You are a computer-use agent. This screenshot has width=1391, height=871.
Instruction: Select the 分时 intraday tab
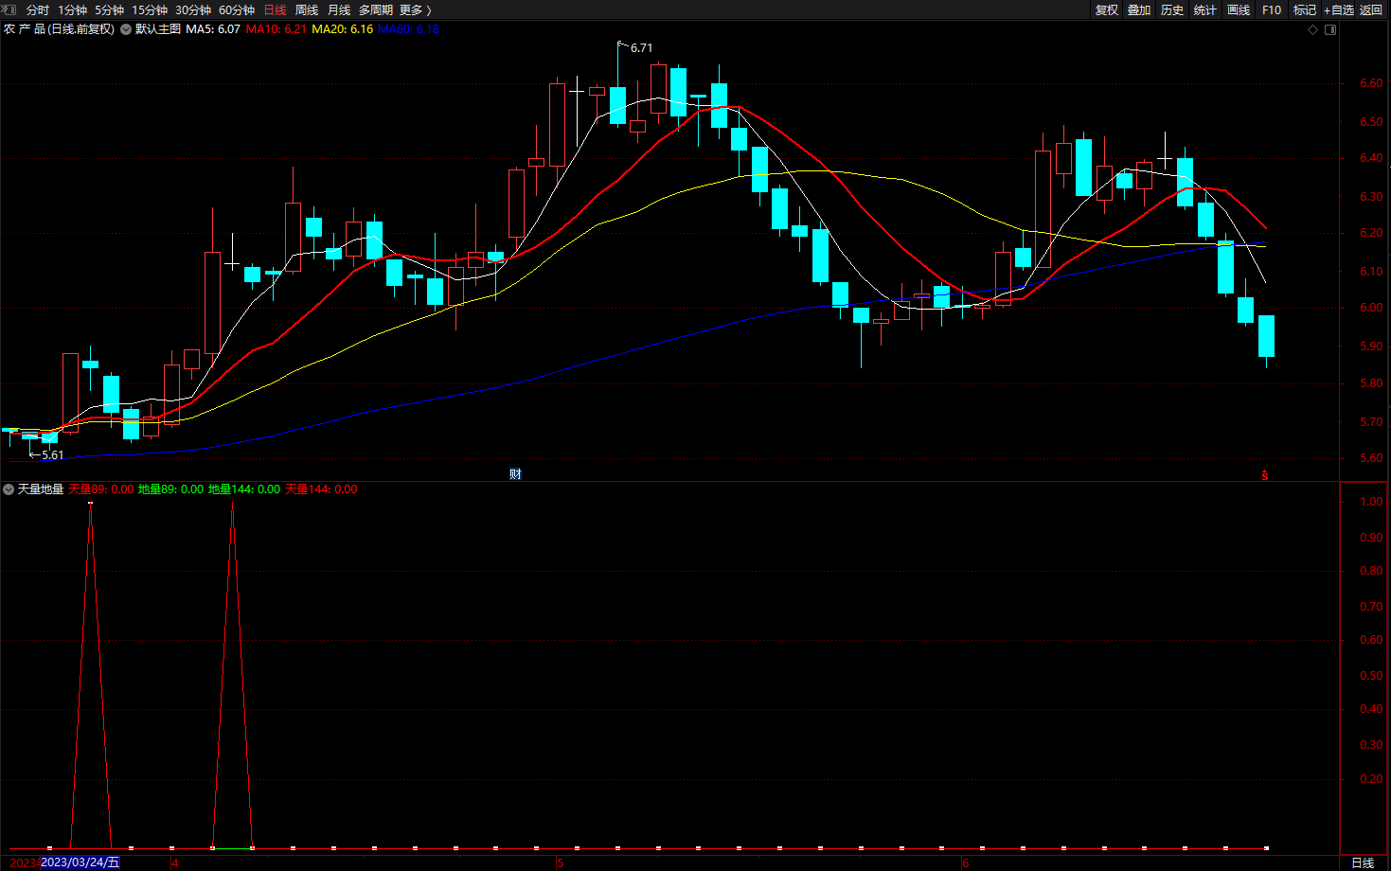[x=38, y=9]
